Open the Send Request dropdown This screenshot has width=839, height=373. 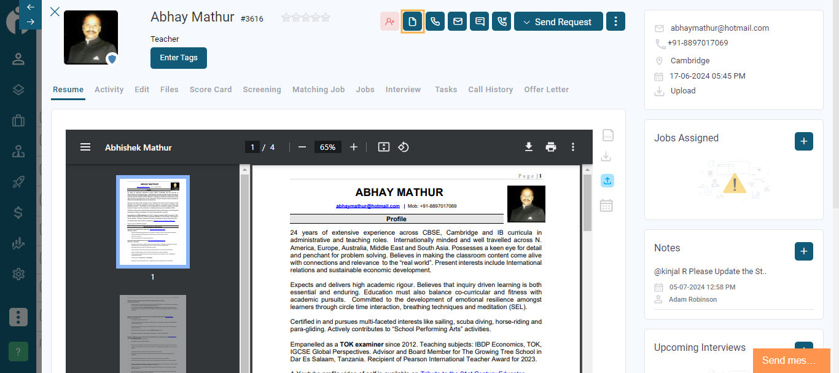coord(558,22)
